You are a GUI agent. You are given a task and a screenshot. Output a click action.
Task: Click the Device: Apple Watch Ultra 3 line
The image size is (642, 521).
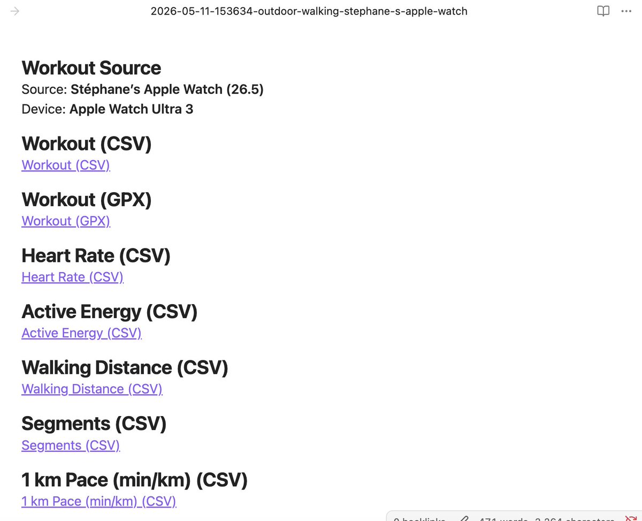[x=108, y=110]
